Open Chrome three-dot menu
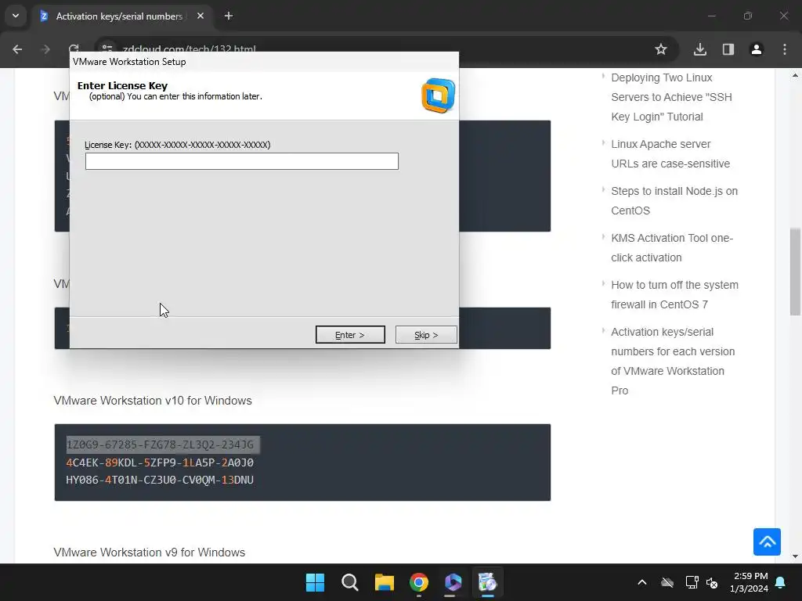Screen dimensions: 802x601 pyautogui.click(x=785, y=49)
